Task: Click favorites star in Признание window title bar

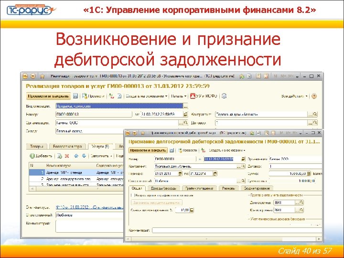Action: pos(143,133)
